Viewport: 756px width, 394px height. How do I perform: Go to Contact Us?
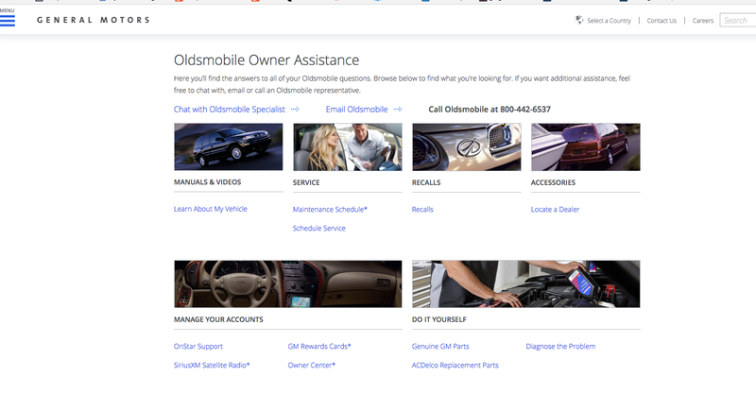point(661,21)
